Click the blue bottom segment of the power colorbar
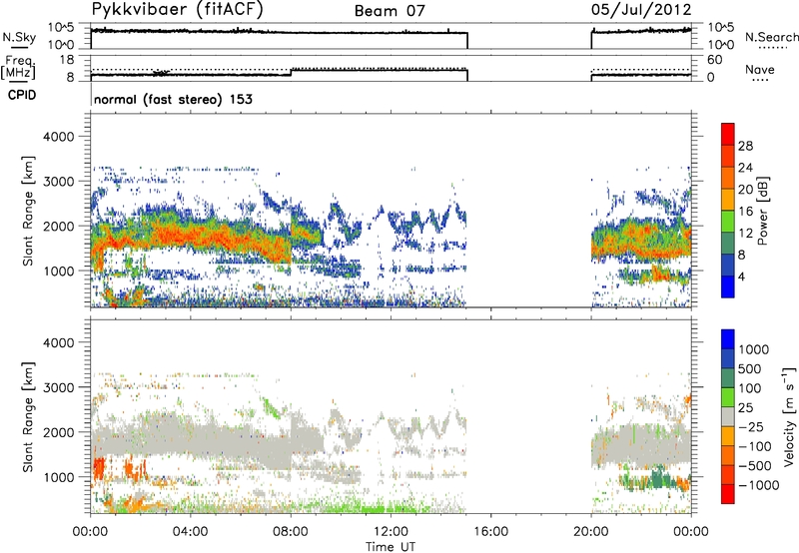The width and height of the screenshot is (799, 553). [728, 286]
